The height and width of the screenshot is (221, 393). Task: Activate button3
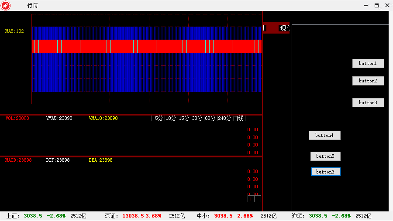(368, 102)
